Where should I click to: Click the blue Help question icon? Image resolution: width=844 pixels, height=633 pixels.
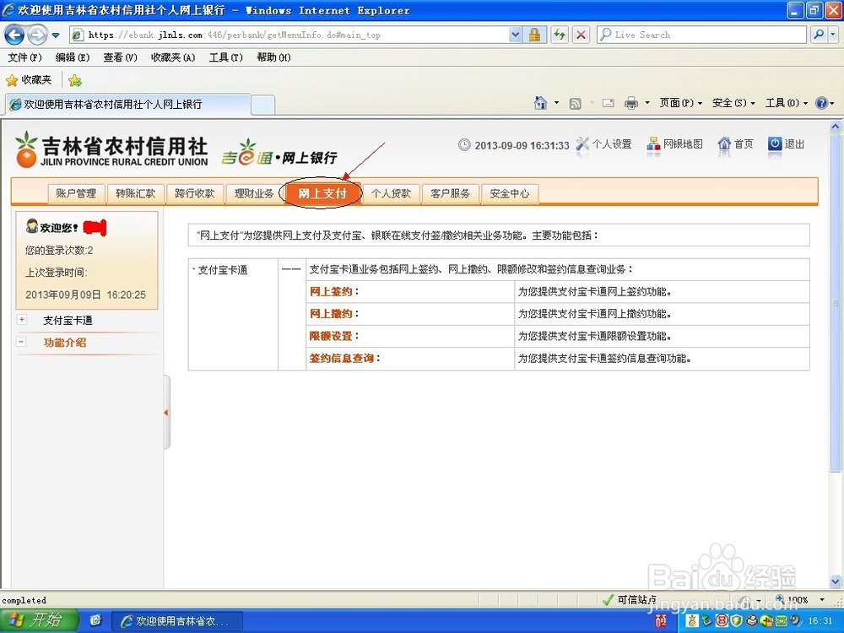pyautogui.click(x=821, y=103)
